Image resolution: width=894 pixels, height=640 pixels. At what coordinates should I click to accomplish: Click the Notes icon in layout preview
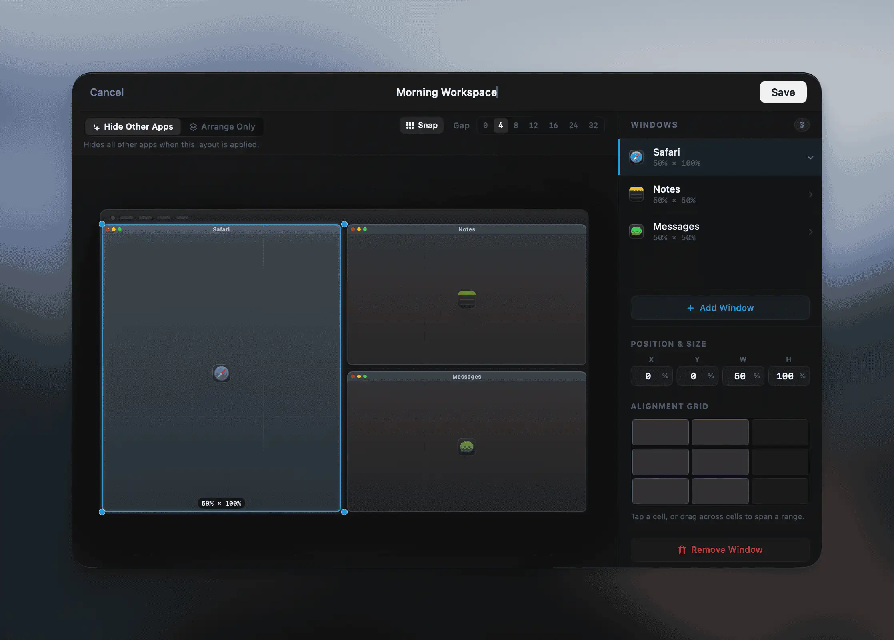pyautogui.click(x=467, y=299)
